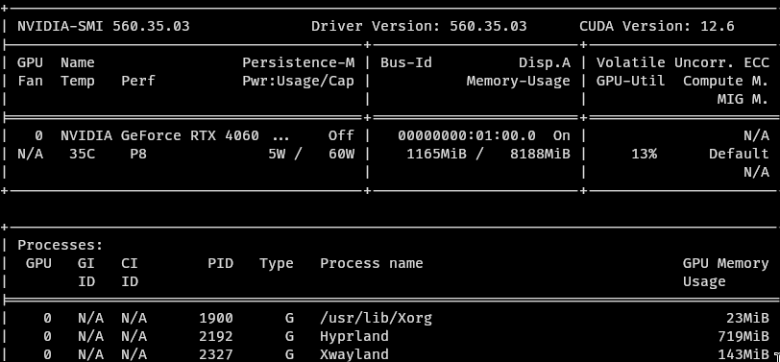Click the MIG M. header
The height and width of the screenshot is (362, 780).
pyautogui.click(x=743, y=100)
